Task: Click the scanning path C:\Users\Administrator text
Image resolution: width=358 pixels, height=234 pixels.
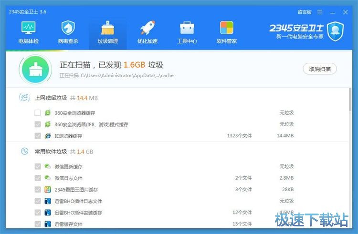Action: 127,75
